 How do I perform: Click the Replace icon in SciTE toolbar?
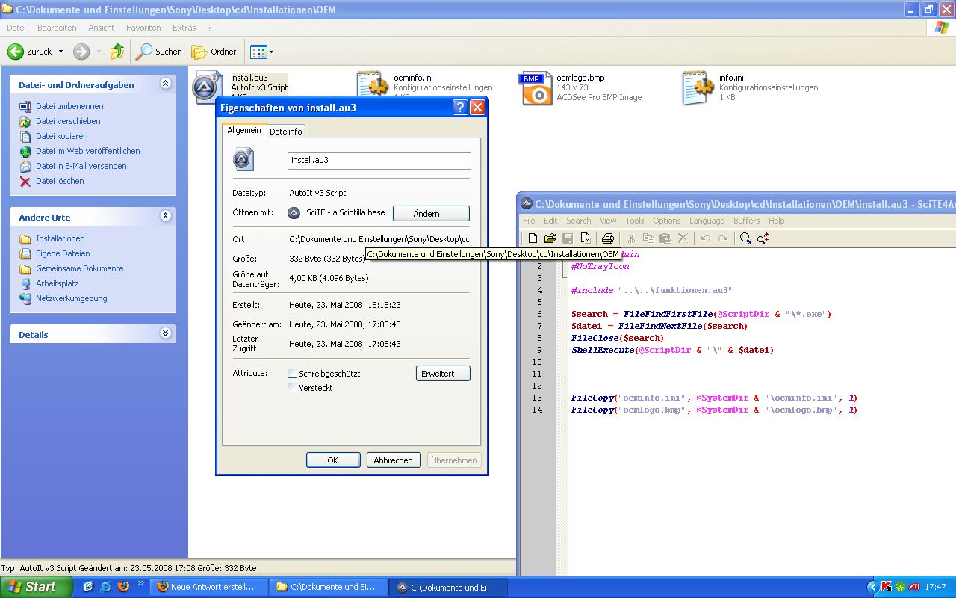[x=763, y=238]
